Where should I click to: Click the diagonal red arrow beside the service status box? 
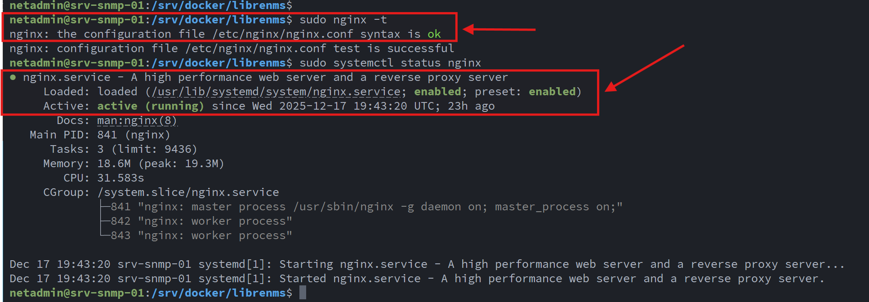644,68
